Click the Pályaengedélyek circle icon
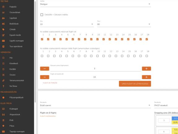Viewport: 178px width, 134px height. coord(3,98)
